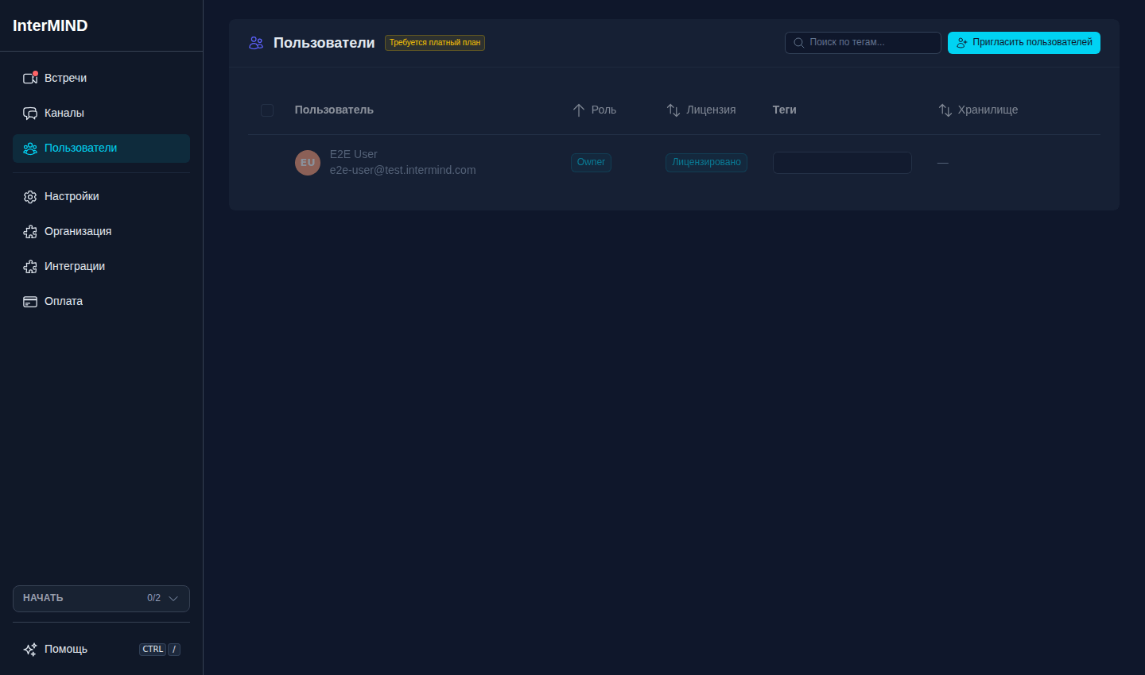Open Встречи via its camera icon
This screenshot has width=1145, height=675.
click(30, 78)
